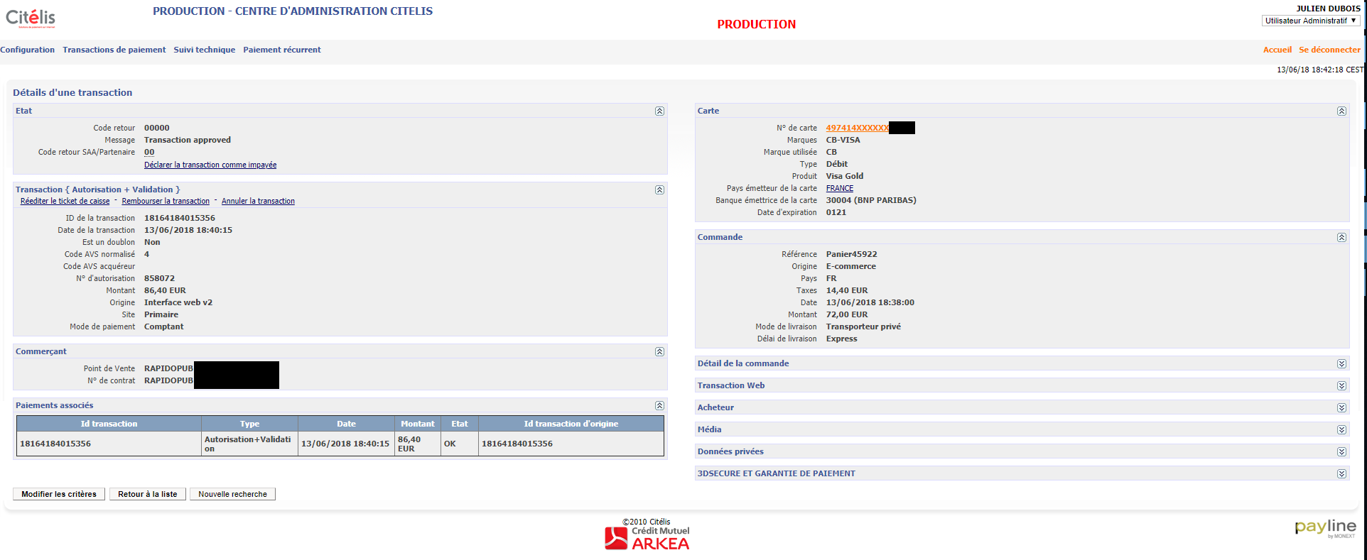Click the Retour à la liste button

point(148,494)
